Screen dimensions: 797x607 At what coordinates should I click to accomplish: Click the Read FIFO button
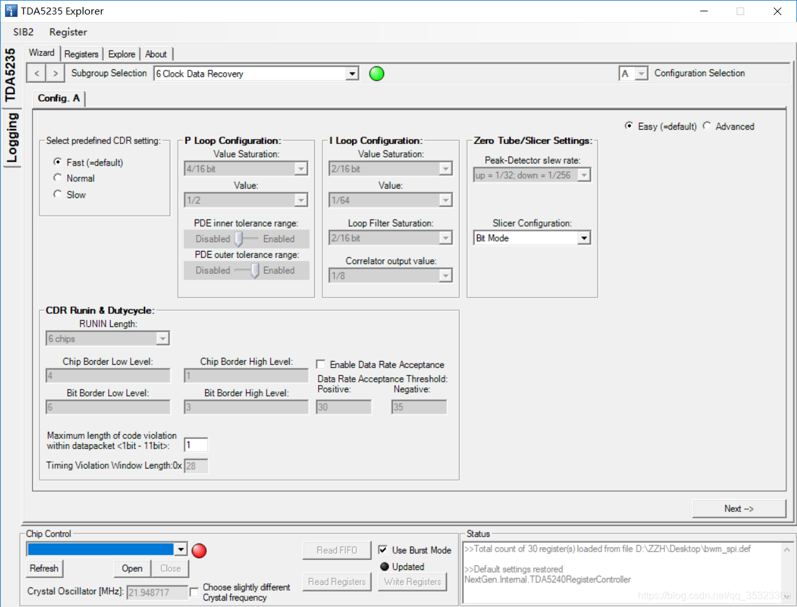point(336,550)
